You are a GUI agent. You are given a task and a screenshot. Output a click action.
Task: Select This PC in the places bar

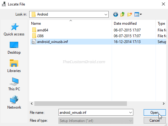(14, 84)
